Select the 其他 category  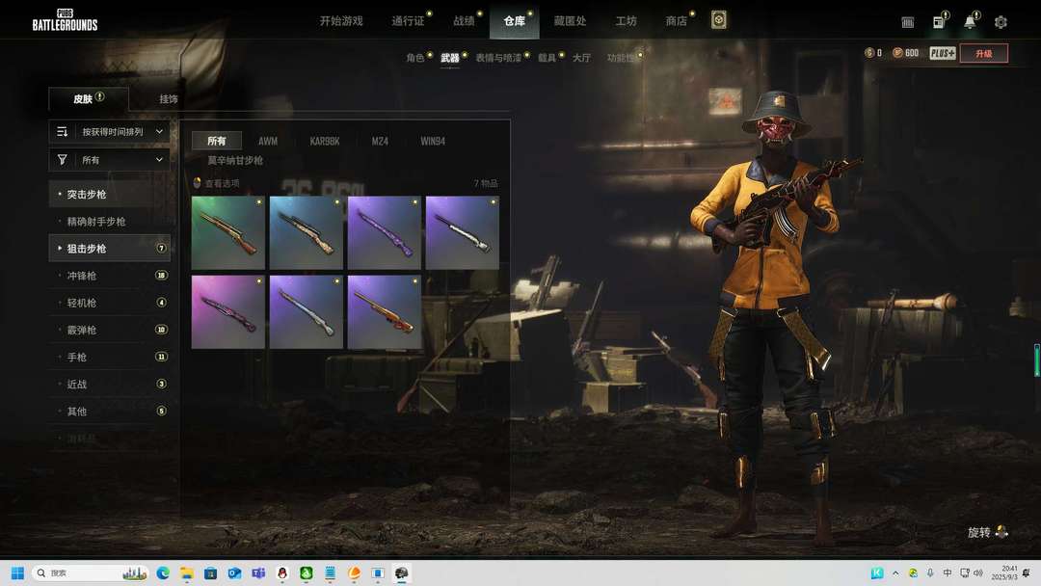pos(110,412)
